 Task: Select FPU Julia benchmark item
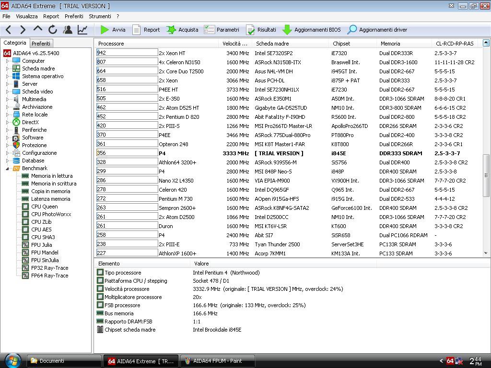click(41, 245)
